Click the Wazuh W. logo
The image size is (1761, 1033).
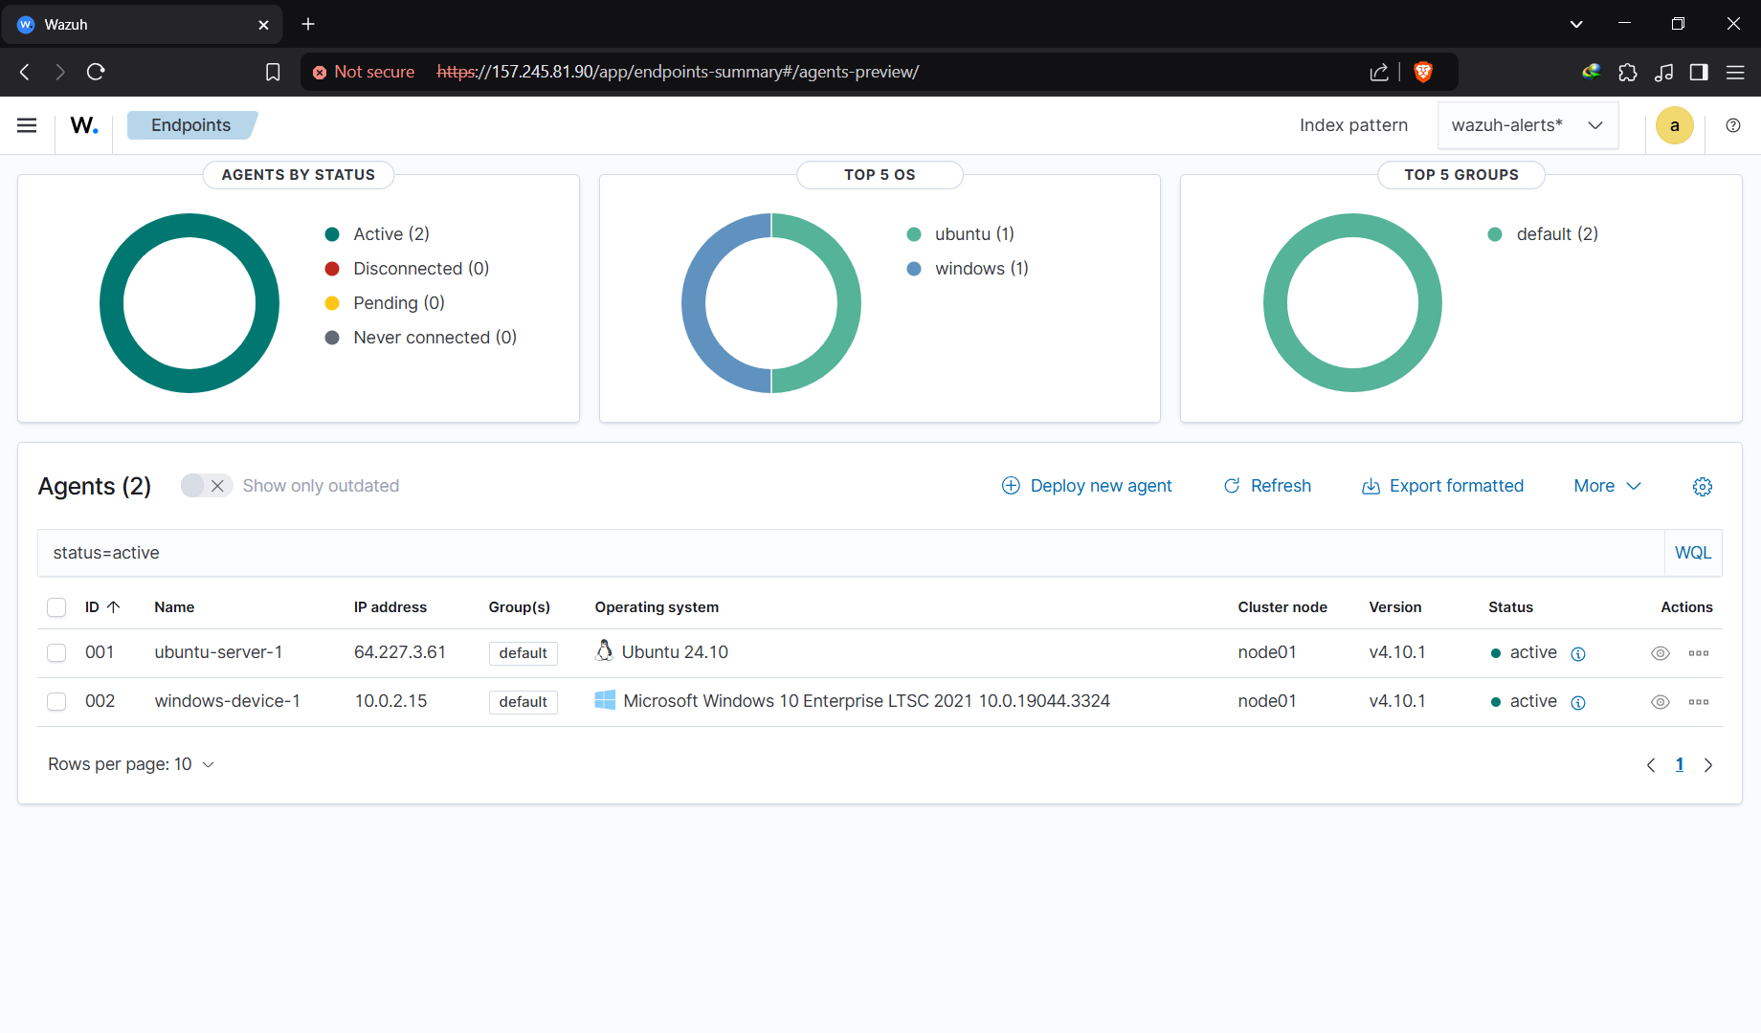coord(84,125)
